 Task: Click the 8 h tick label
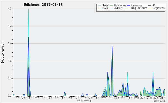(63, 97)
